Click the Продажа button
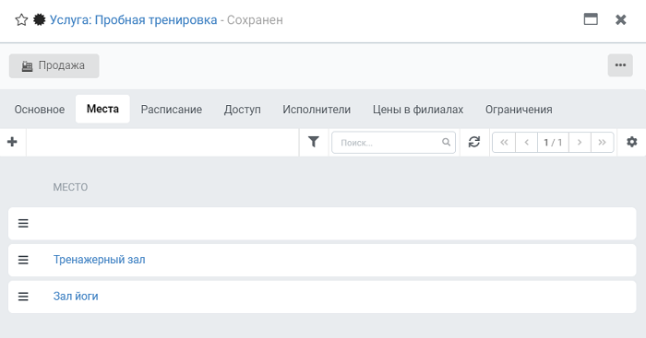The height and width of the screenshot is (338, 646). pos(54,65)
